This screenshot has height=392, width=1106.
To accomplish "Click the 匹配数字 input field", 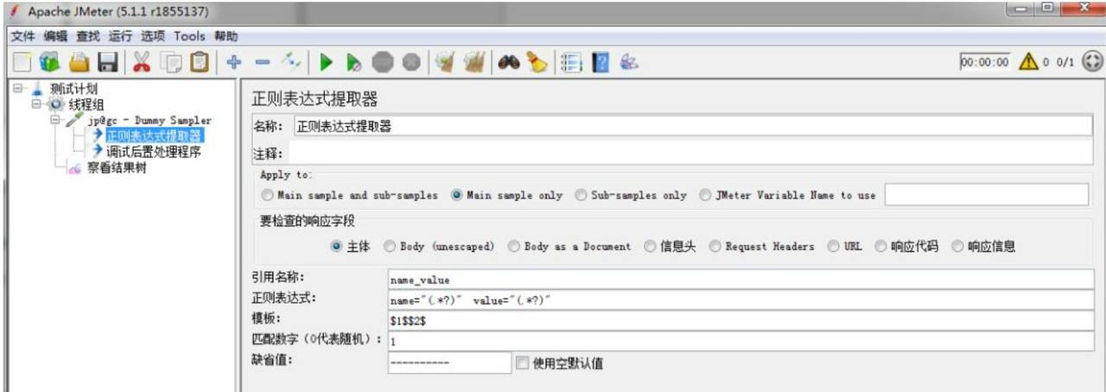I will click(741, 341).
